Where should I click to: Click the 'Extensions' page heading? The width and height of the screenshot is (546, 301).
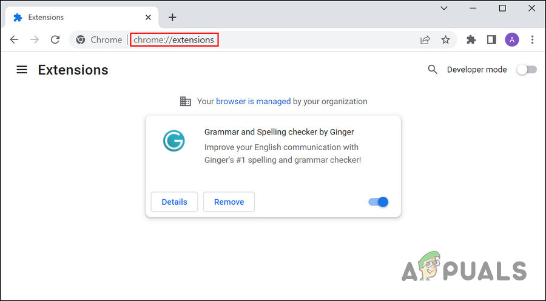tap(73, 70)
